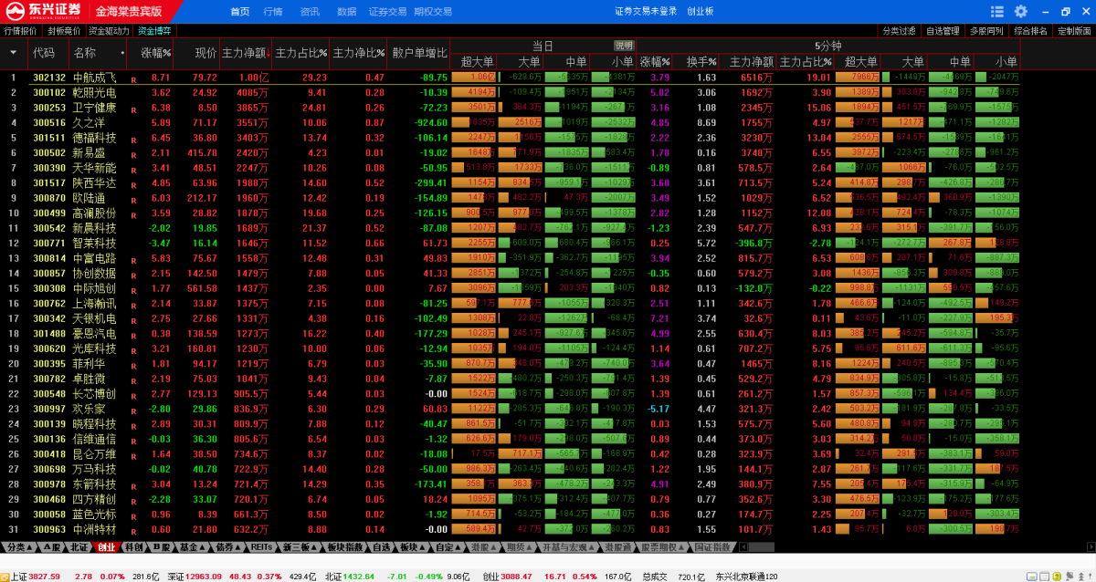Screen dimensions: 1096x582
Task: Click the 说明 button in 当日 header
Action: click(623, 46)
